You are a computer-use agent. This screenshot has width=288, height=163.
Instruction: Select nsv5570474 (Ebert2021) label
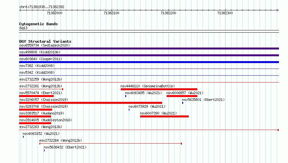tap(41, 93)
